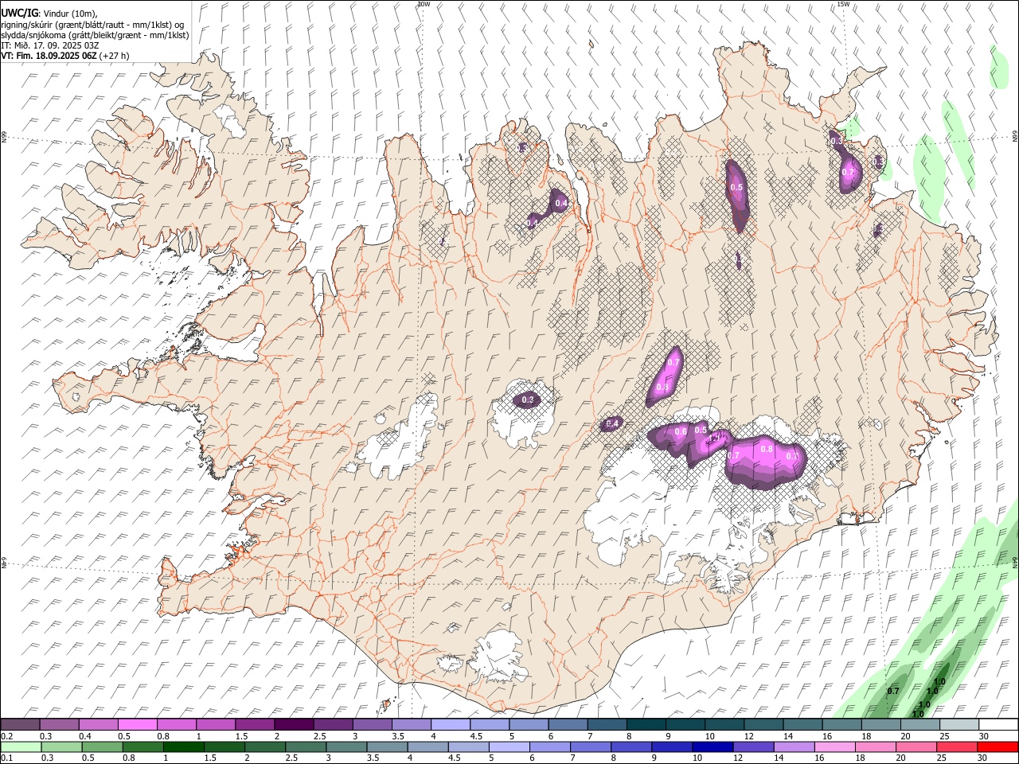Select pale grey snow swatch between 20 and 25
The width and height of the screenshot is (1019, 764).
pos(919,725)
